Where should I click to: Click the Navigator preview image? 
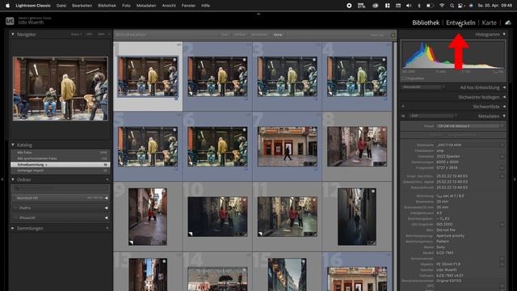tap(61, 89)
